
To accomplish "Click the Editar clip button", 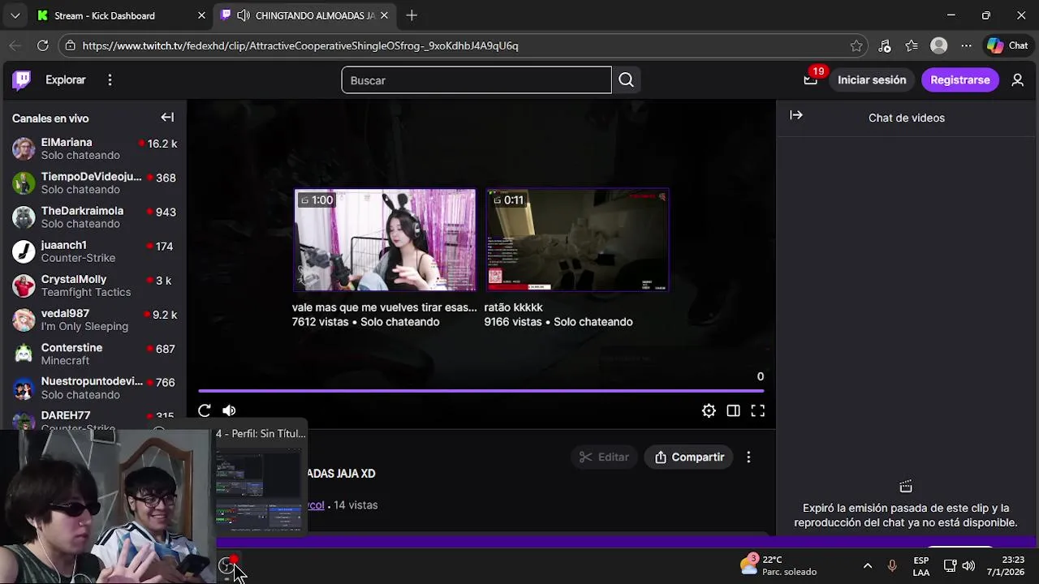I will (x=604, y=457).
